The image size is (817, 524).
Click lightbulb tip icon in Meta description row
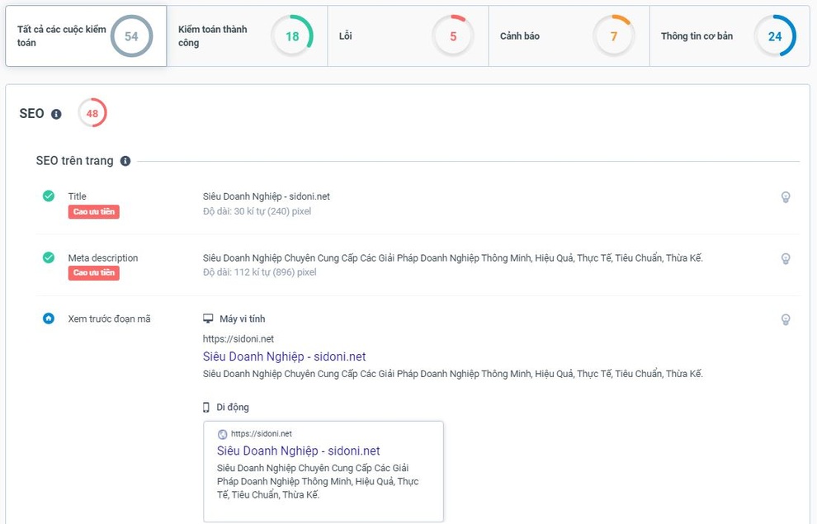(x=786, y=258)
